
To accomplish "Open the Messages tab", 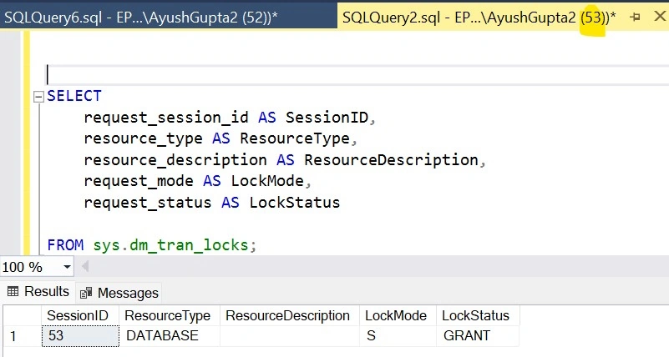I will (119, 293).
